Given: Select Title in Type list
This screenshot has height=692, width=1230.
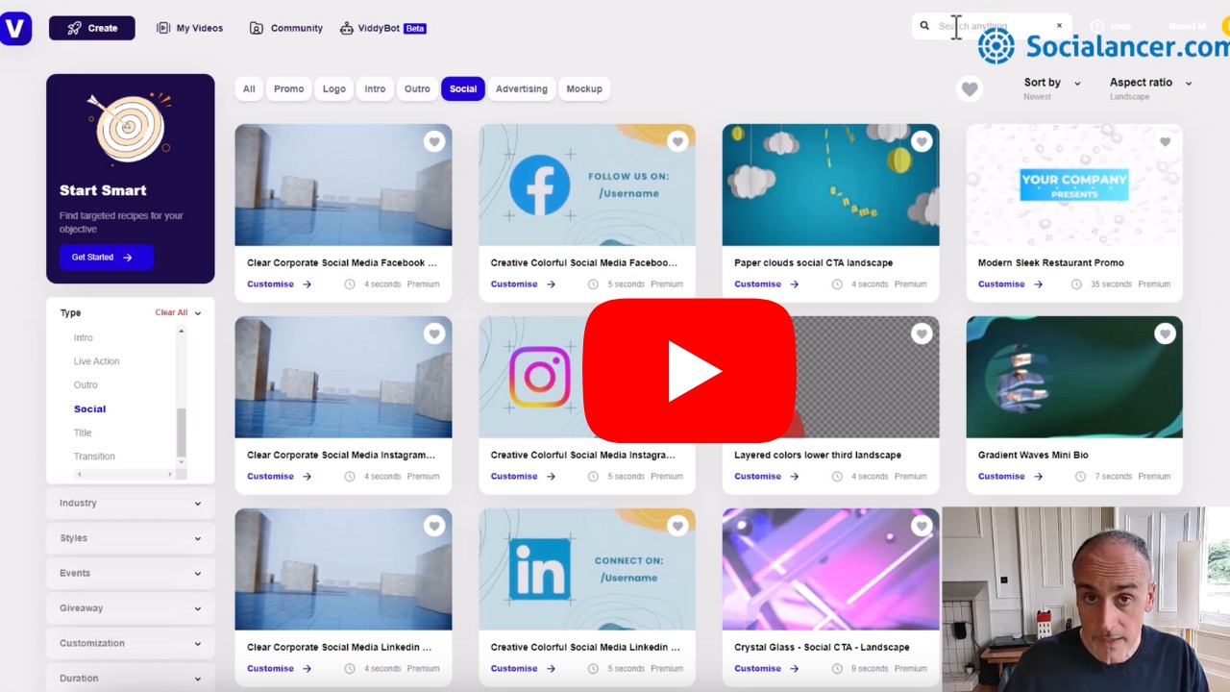Looking at the screenshot, I should click(83, 432).
